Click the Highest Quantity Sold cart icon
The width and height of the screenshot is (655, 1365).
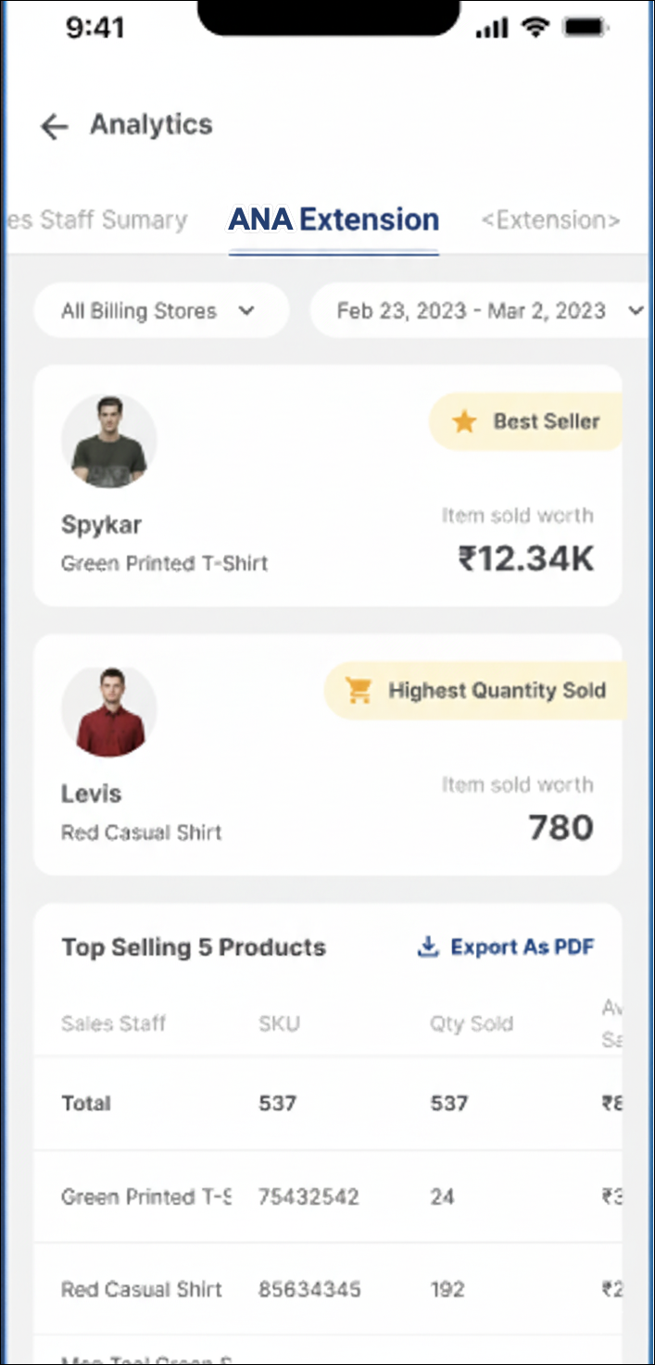(x=359, y=691)
